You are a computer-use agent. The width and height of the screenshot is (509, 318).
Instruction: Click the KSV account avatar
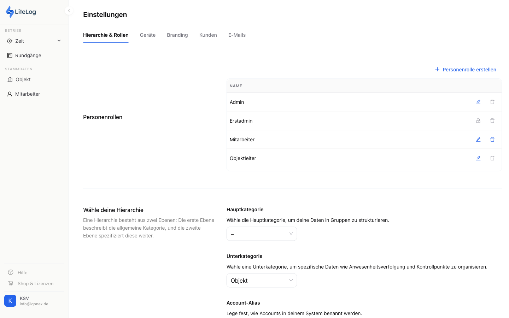pos(10,301)
